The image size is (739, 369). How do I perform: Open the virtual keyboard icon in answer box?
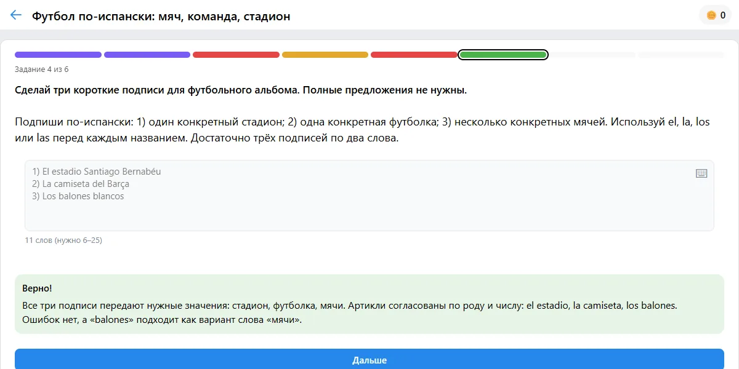pyautogui.click(x=701, y=173)
